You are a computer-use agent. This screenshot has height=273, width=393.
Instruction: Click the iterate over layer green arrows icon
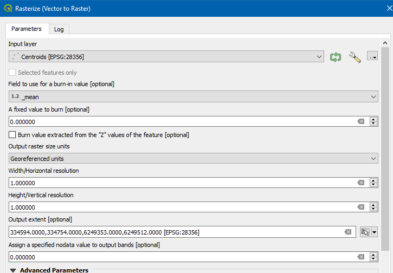tap(336, 57)
